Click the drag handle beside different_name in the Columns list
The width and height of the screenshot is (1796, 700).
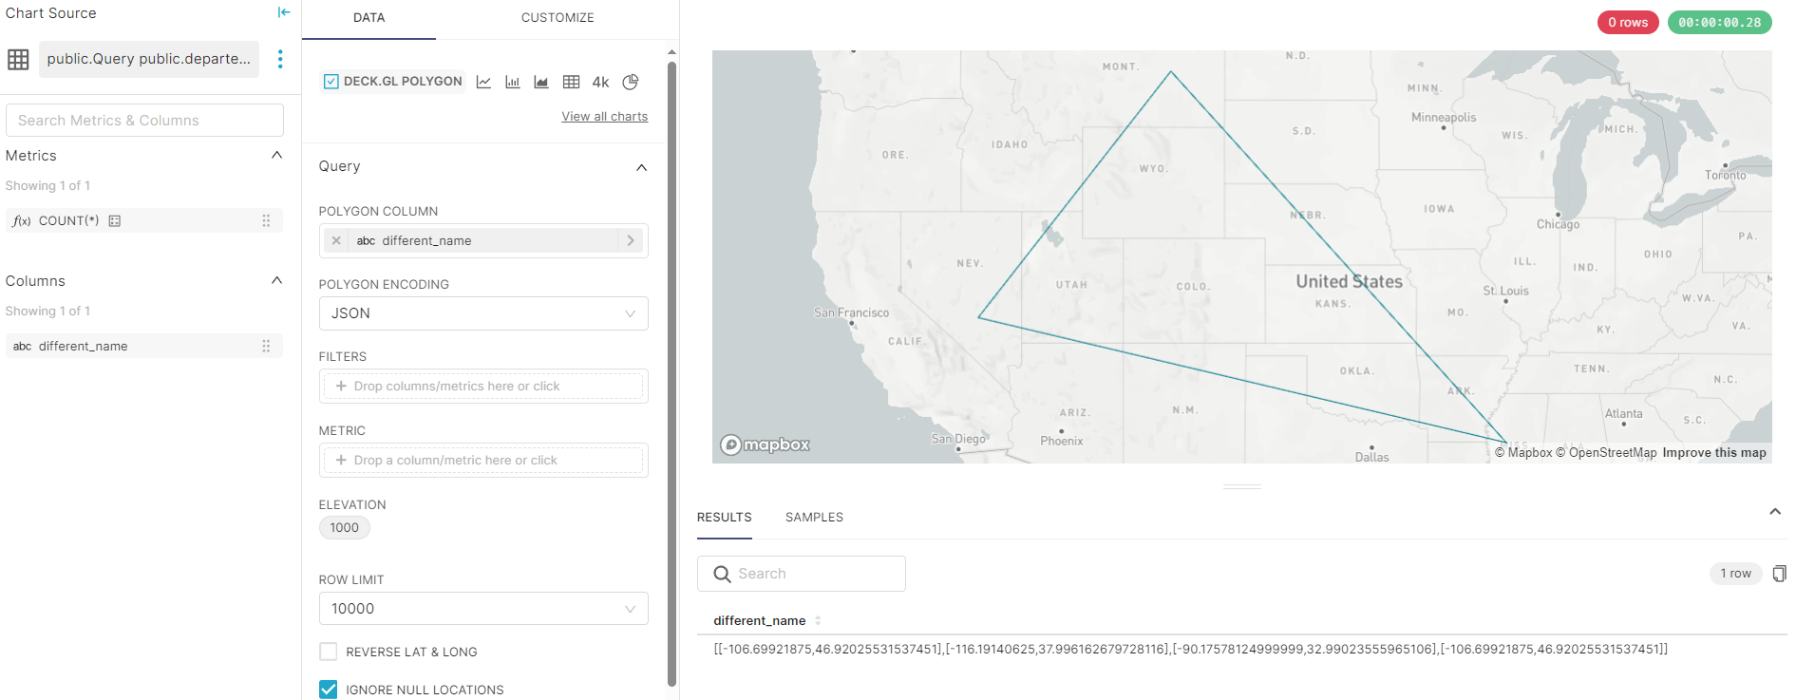coord(266,346)
